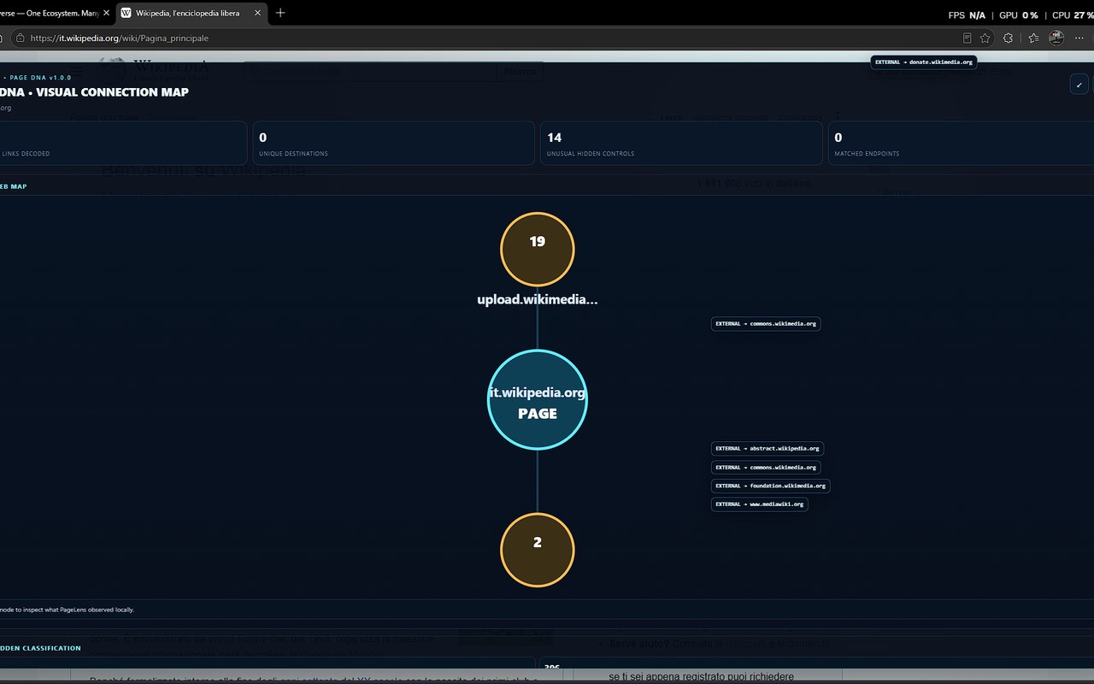Image resolution: width=1094 pixels, height=684 pixels.
Task: Select the Wikipedia, l'enciclopedia libera tab
Action: [191, 13]
